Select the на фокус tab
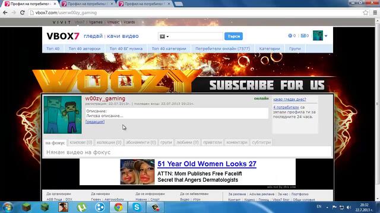 coord(55,143)
